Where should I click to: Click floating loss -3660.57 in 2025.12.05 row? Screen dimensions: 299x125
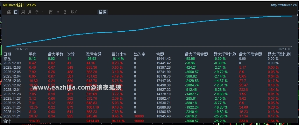pos(192,72)
